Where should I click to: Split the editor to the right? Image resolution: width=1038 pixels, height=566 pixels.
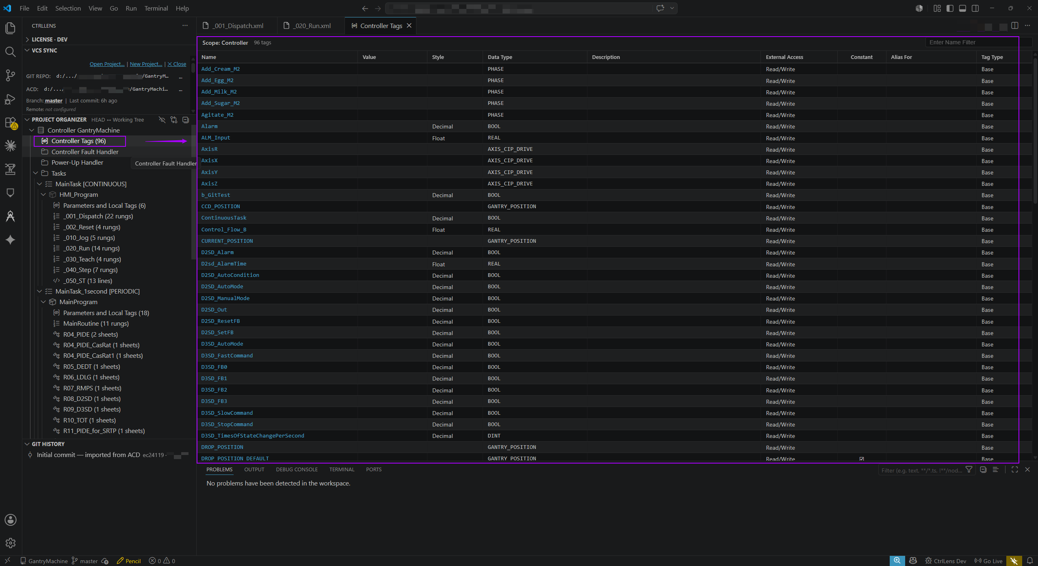pyautogui.click(x=1015, y=26)
